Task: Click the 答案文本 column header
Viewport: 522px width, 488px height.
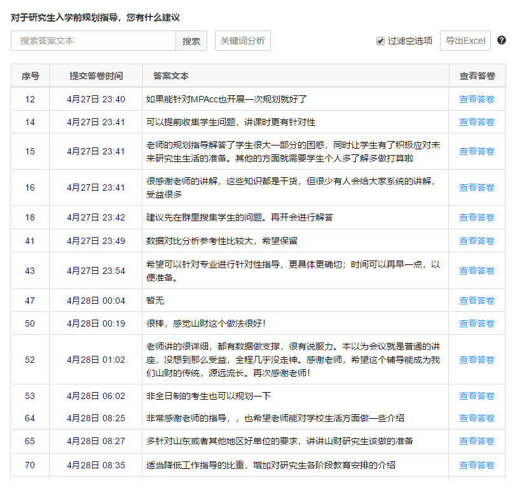Action: (171, 76)
